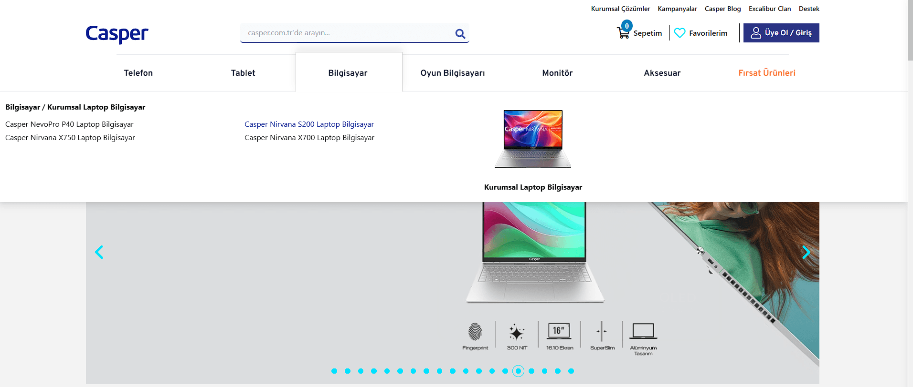Open Casper Nirvana X750 Laptop Bilgisayar

[x=70, y=138]
